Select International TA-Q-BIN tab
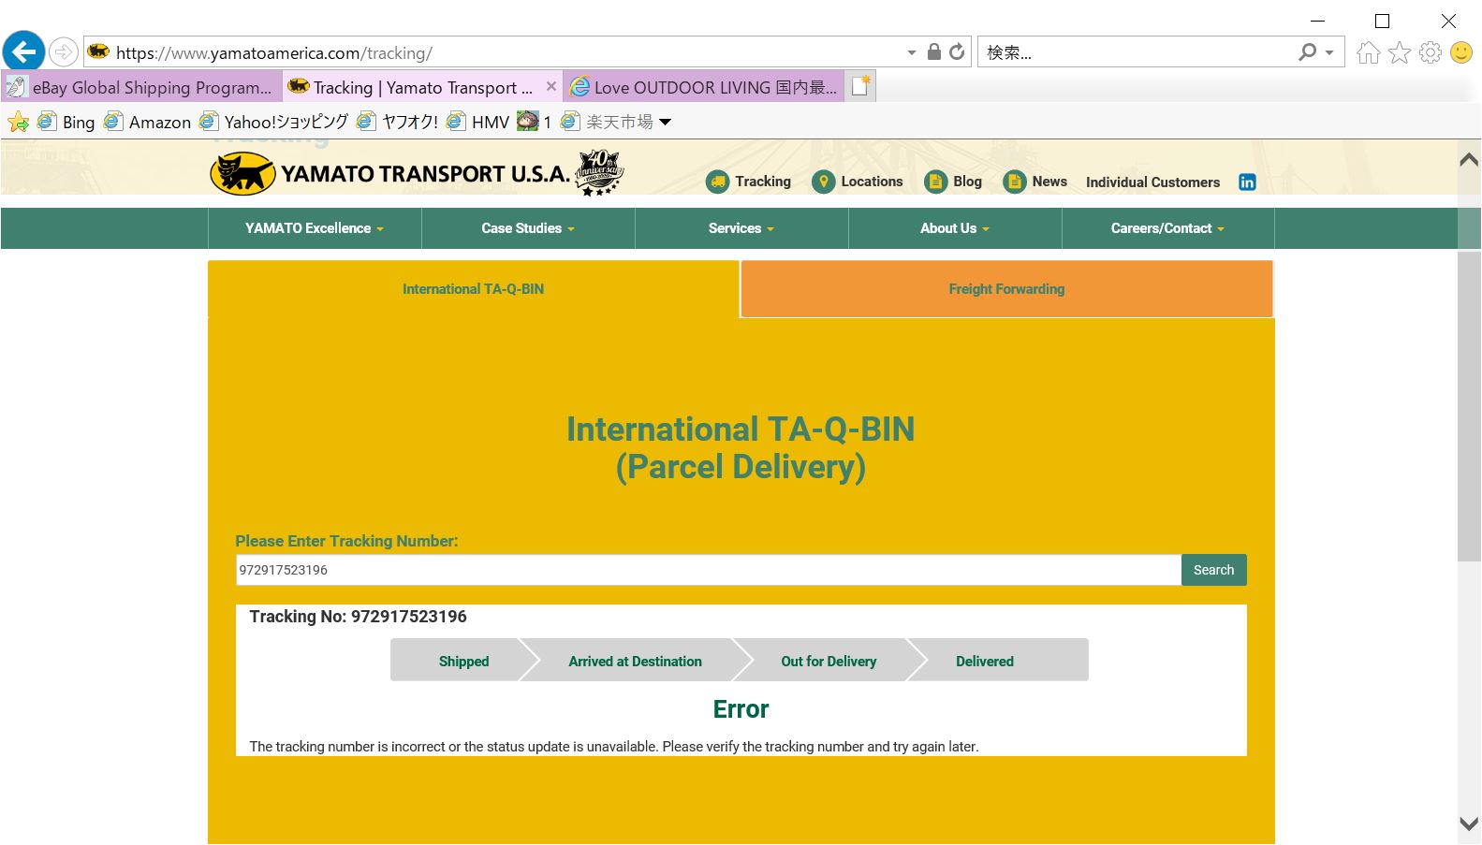This screenshot has width=1482, height=845. 474,289
